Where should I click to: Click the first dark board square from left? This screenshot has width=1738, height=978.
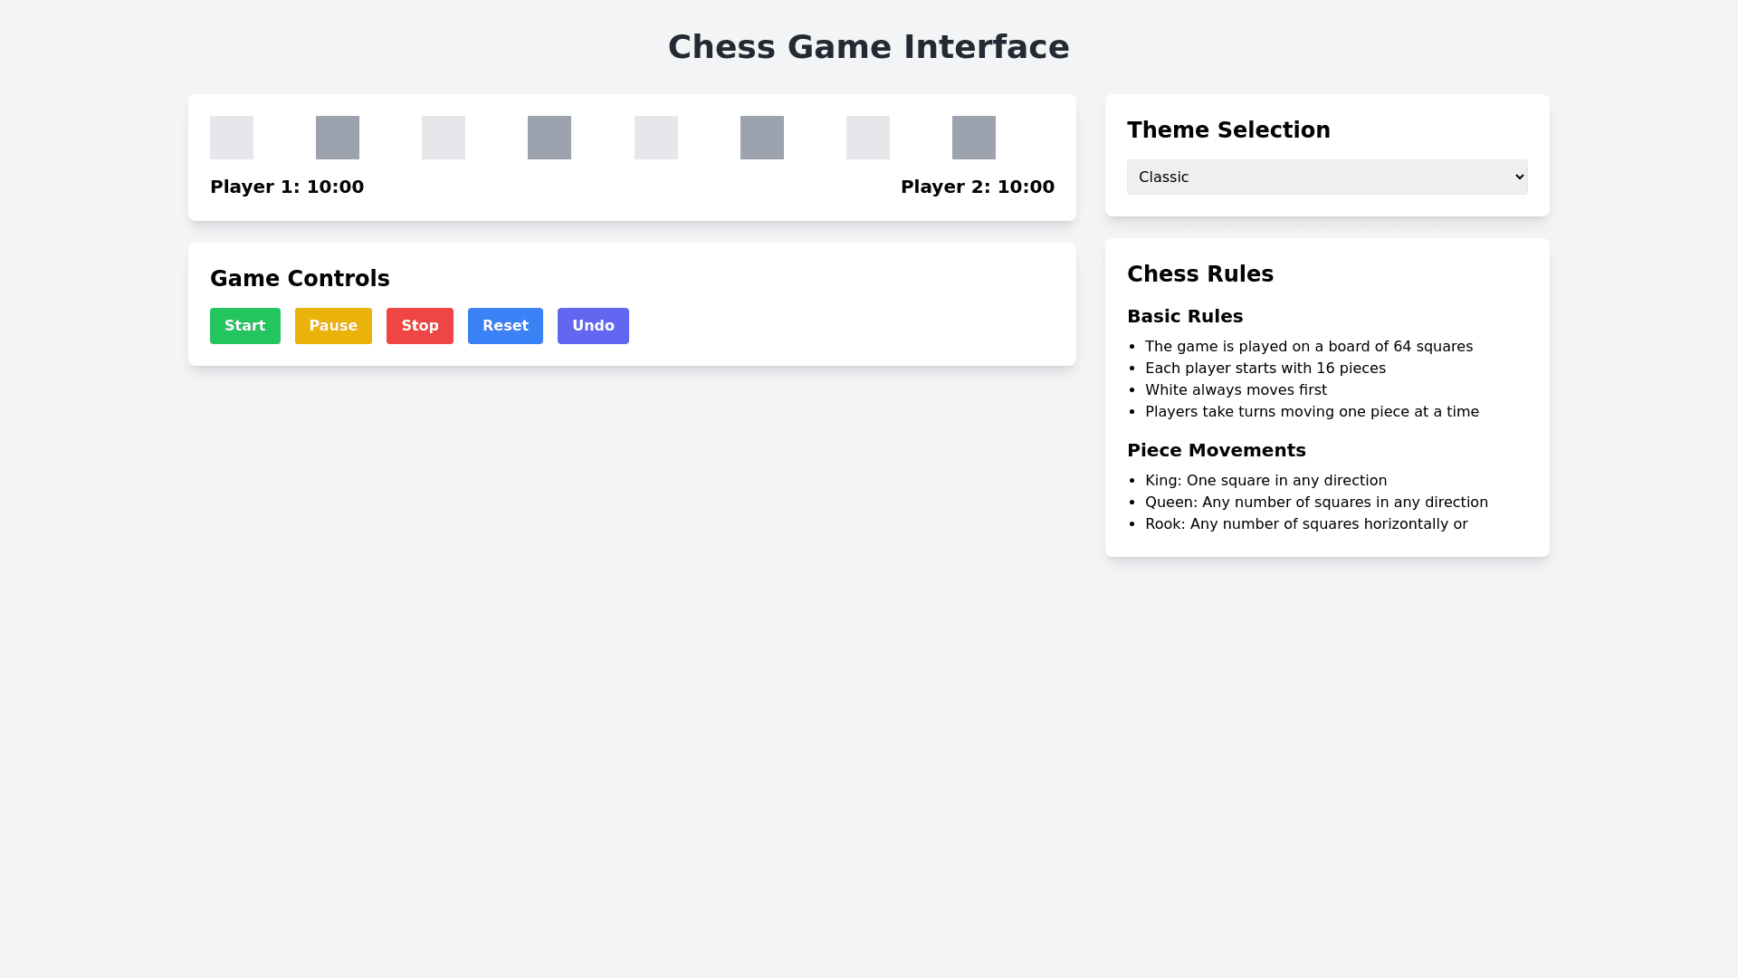click(x=338, y=138)
